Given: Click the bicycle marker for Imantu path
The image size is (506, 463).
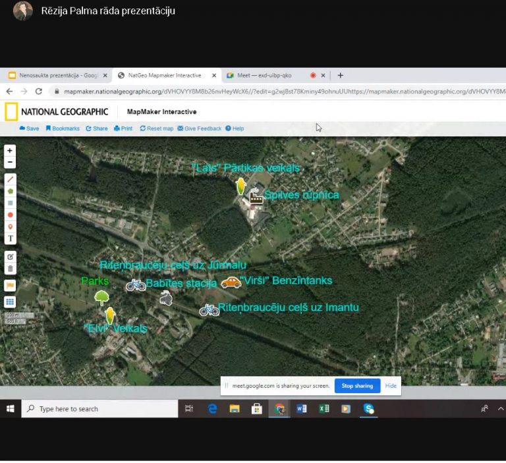Looking at the screenshot, I should 209,310.
